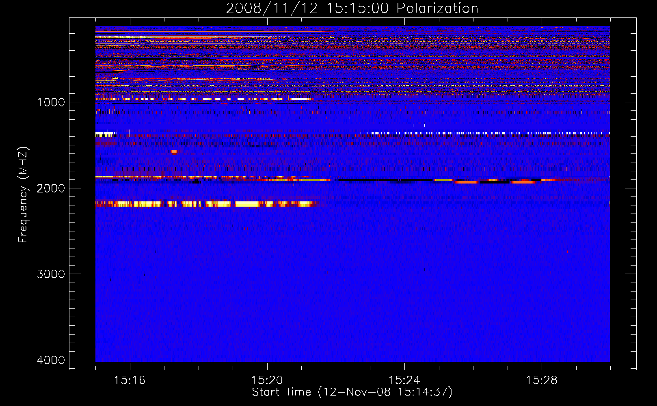Click the 2000 frequency tick label
Viewport: 657px width, 406px height.
pyautogui.click(x=51, y=188)
